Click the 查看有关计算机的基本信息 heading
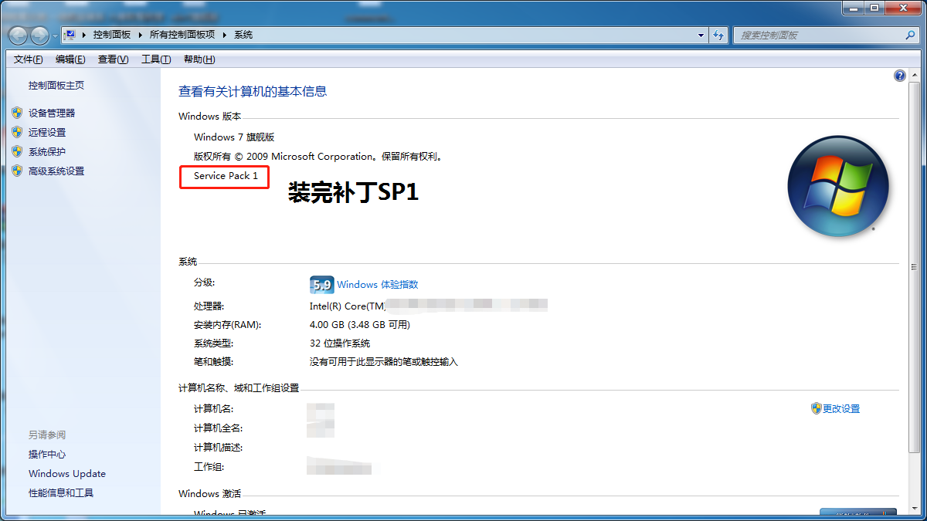The image size is (927, 521). click(x=253, y=91)
